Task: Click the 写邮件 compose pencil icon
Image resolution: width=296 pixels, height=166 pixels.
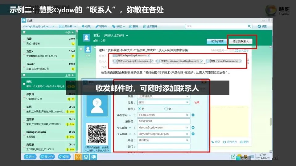Action: tap(97, 26)
